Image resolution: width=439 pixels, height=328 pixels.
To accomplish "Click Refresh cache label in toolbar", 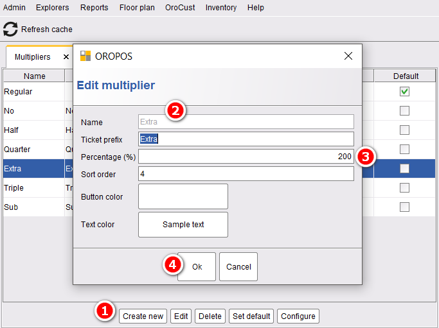I will [47, 30].
